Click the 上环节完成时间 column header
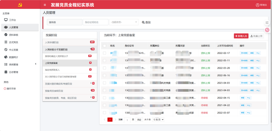272x131 pixels. (x=225, y=46)
